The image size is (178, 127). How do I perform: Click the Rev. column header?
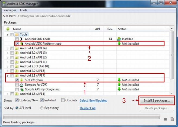pos(110,29)
